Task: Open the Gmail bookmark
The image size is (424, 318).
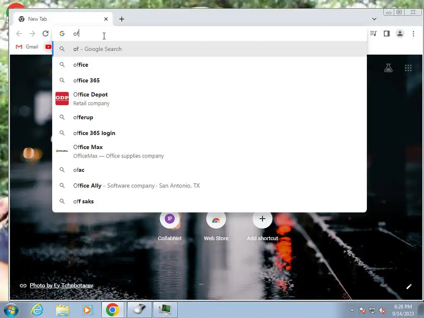Action: pyautogui.click(x=27, y=47)
